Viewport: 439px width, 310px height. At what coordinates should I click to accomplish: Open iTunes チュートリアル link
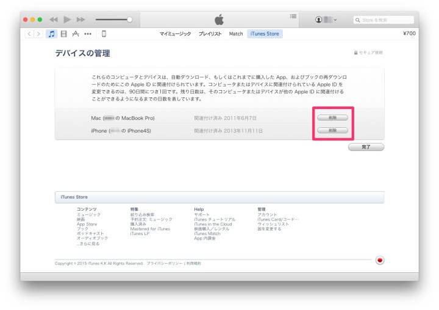215,219
